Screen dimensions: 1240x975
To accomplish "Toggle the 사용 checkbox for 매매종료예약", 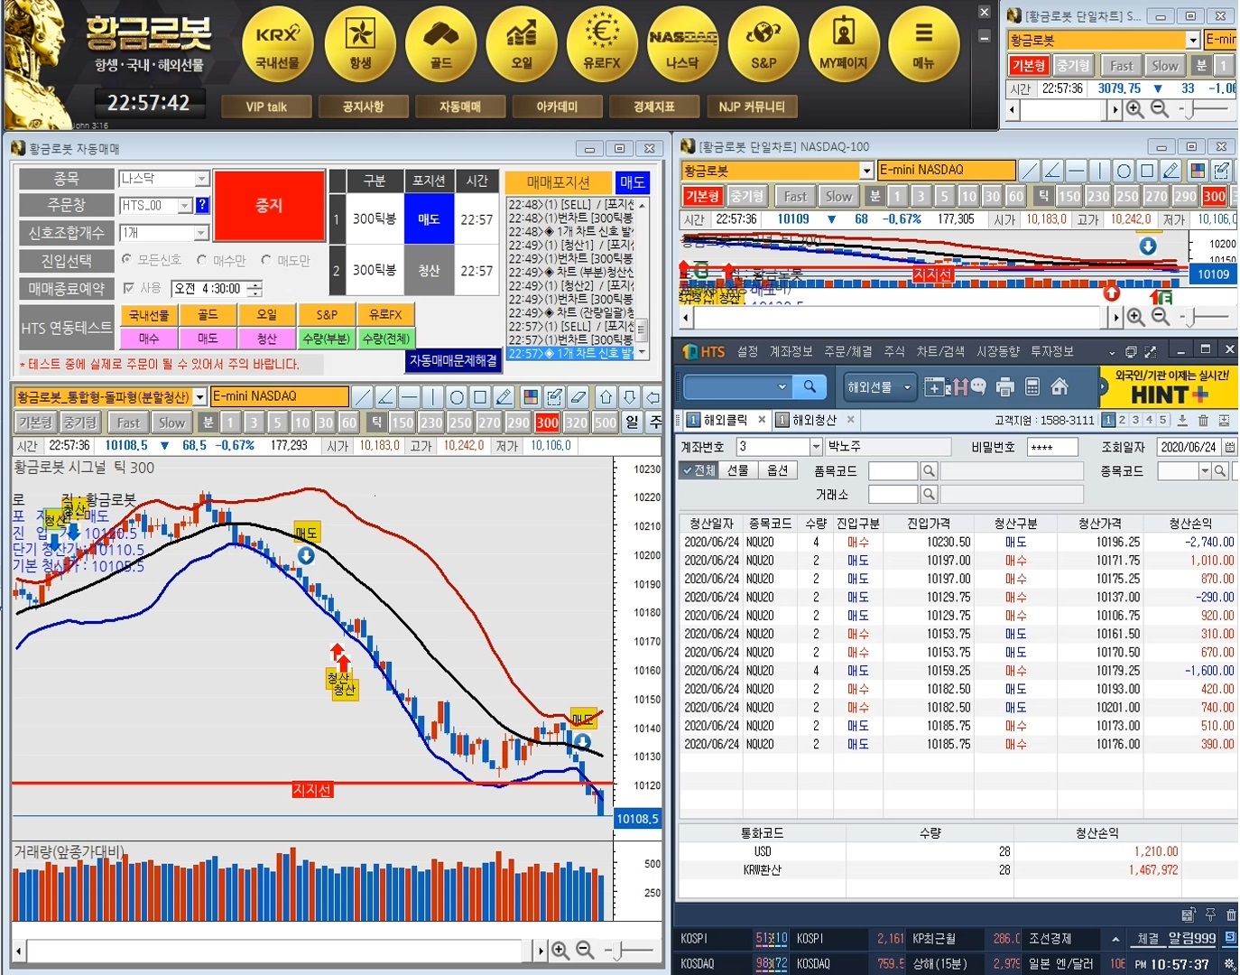I will 129,288.
